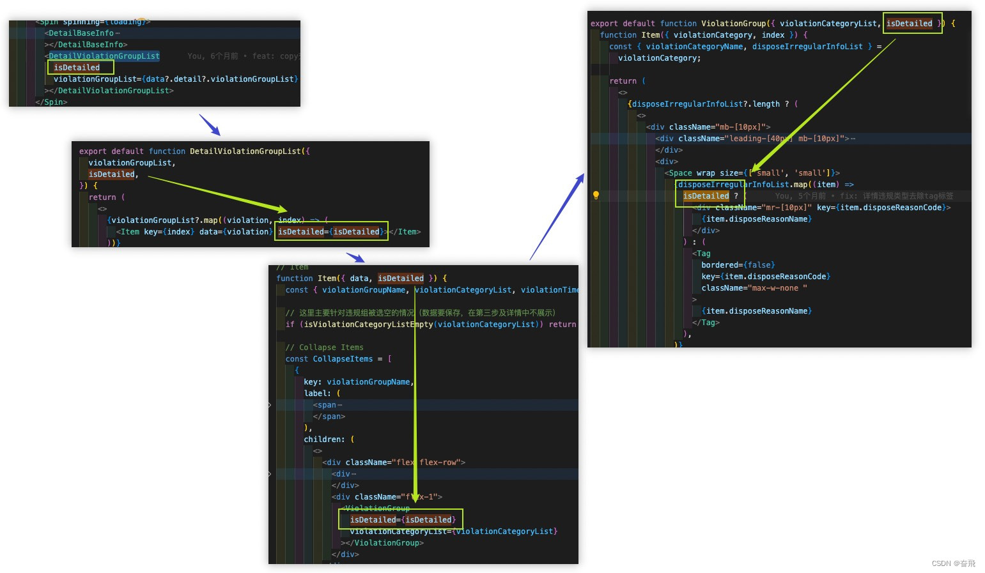Screen dimensions: 985x573
Task: Click the CSDN @奋飞 watermark
Action: click(x=953, y=563)
